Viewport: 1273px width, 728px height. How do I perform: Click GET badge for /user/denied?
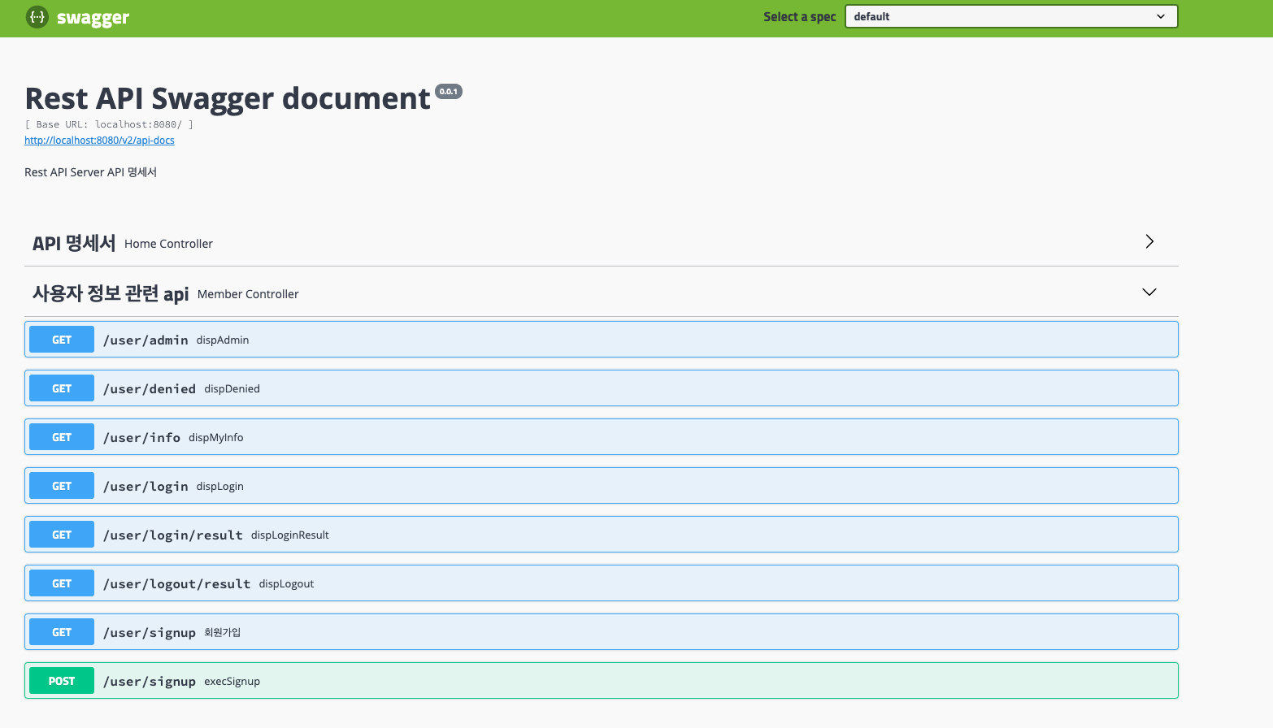[x=62, y=388]
